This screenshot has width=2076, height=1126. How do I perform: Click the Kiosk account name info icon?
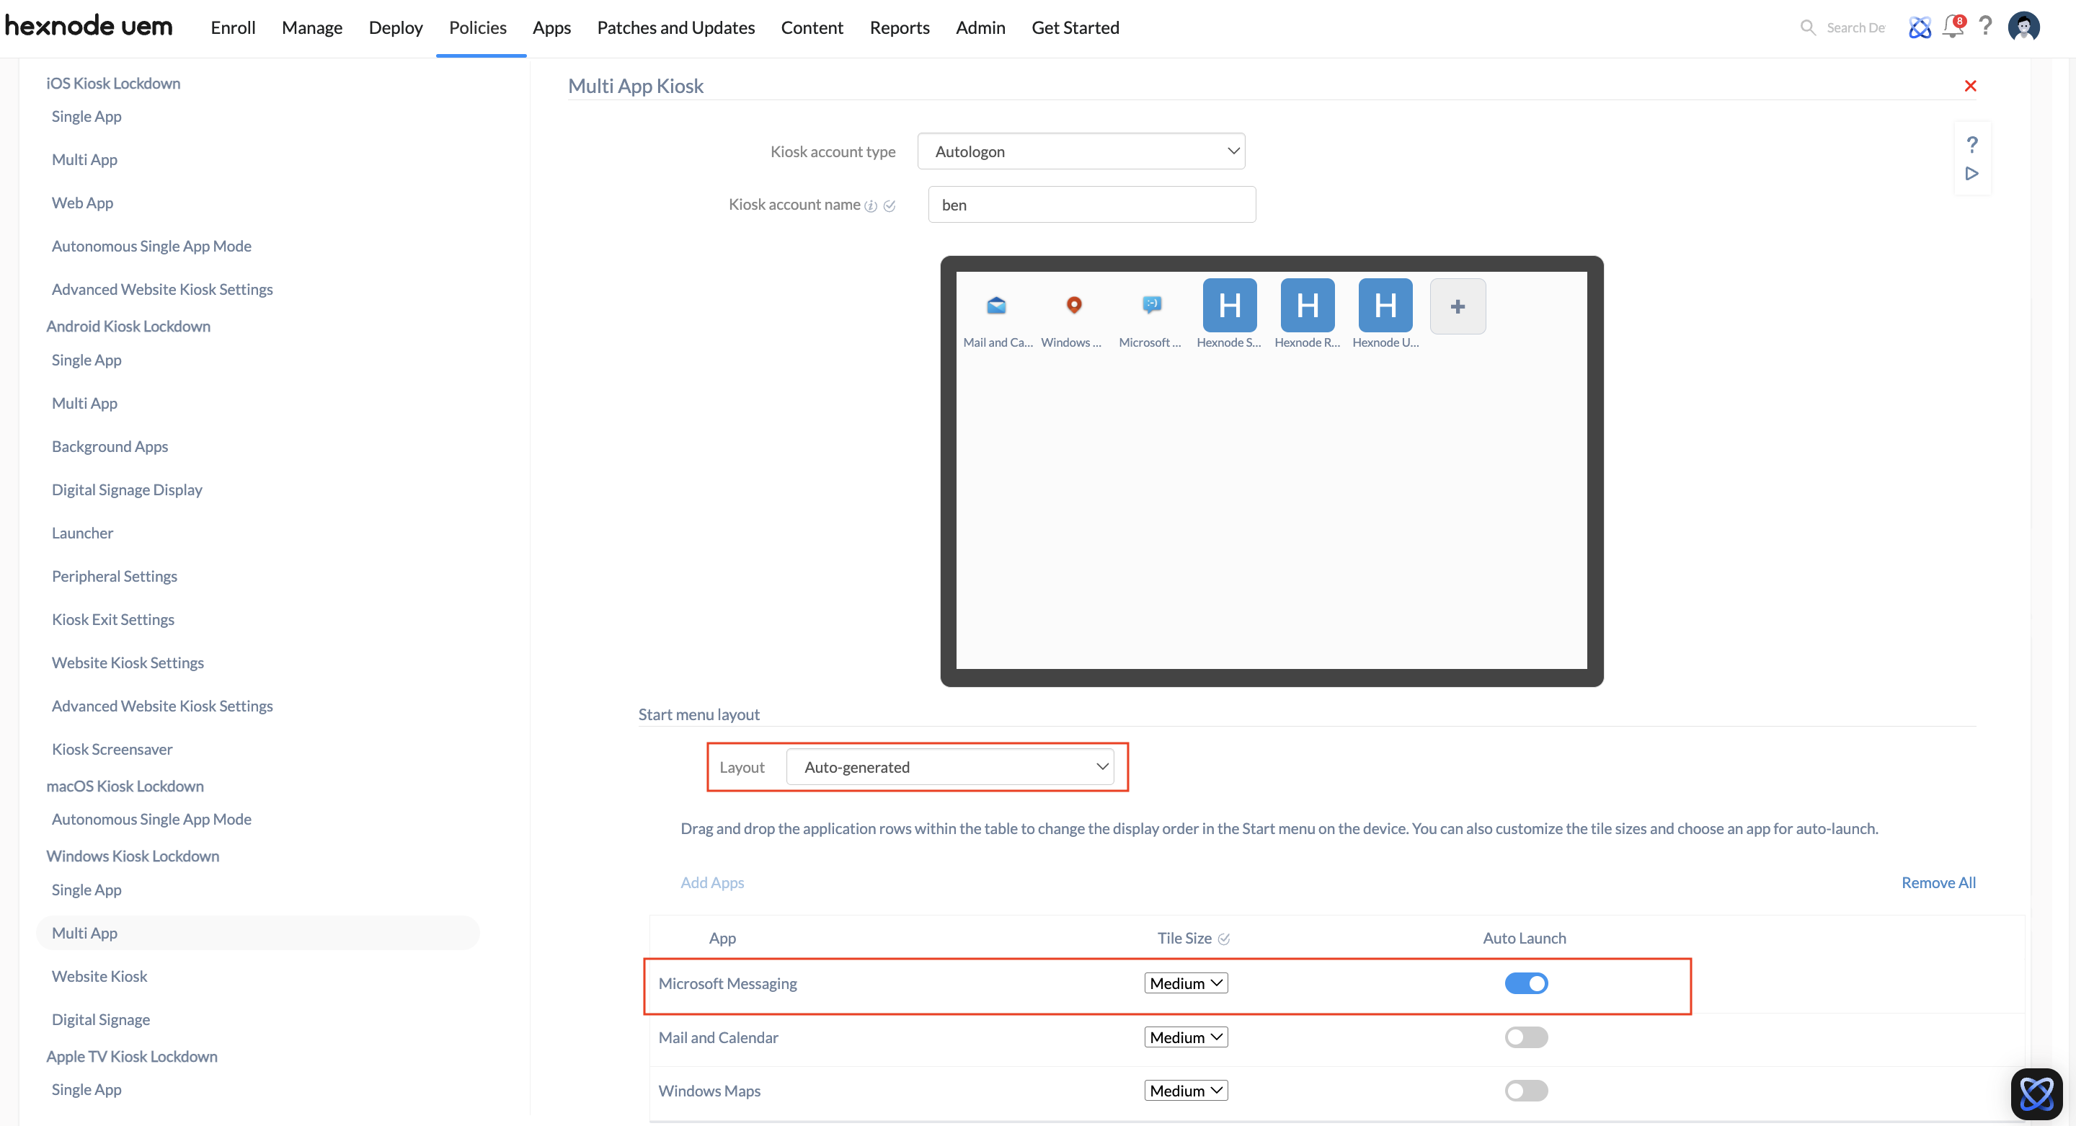pos(870,205)
